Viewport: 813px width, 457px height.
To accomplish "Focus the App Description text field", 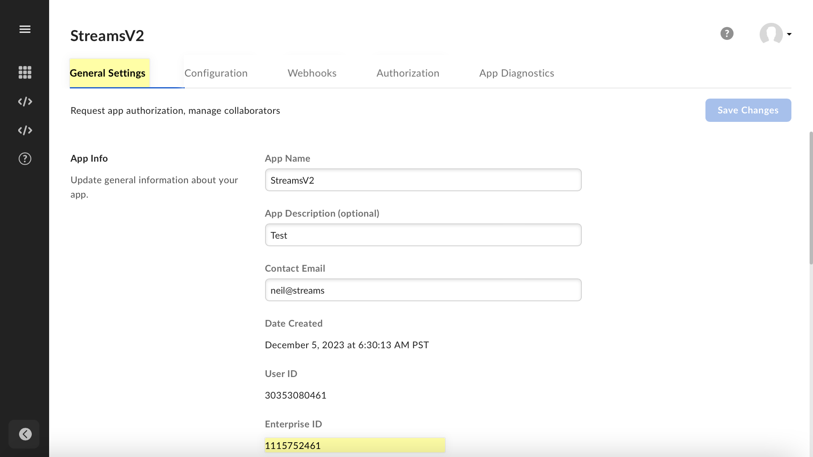I will point(423,235).
